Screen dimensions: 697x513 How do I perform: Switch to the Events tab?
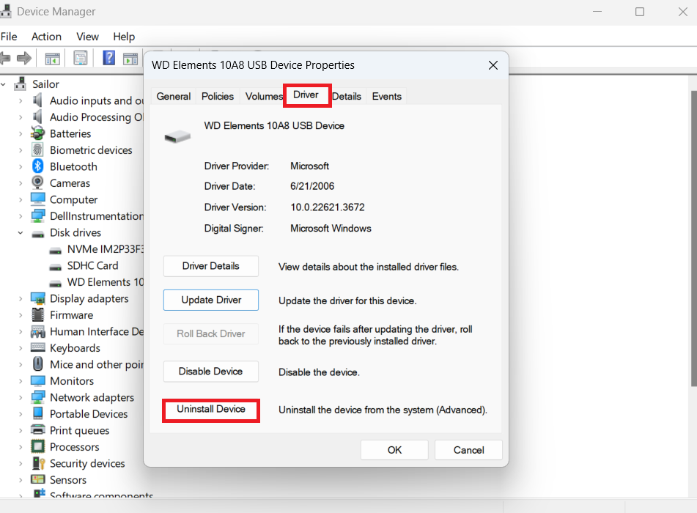coord(386,96)
